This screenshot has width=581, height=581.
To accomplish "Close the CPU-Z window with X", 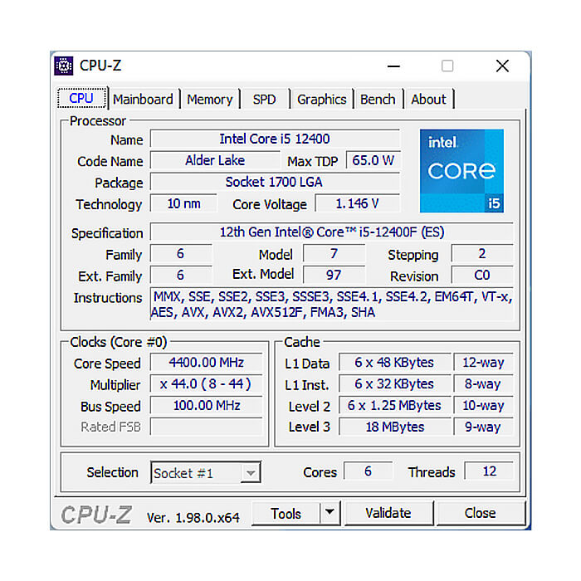I will pos(502,66).
